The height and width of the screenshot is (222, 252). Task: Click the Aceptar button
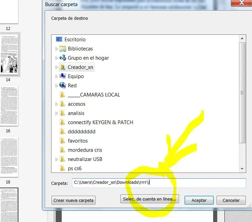[199, 200]
